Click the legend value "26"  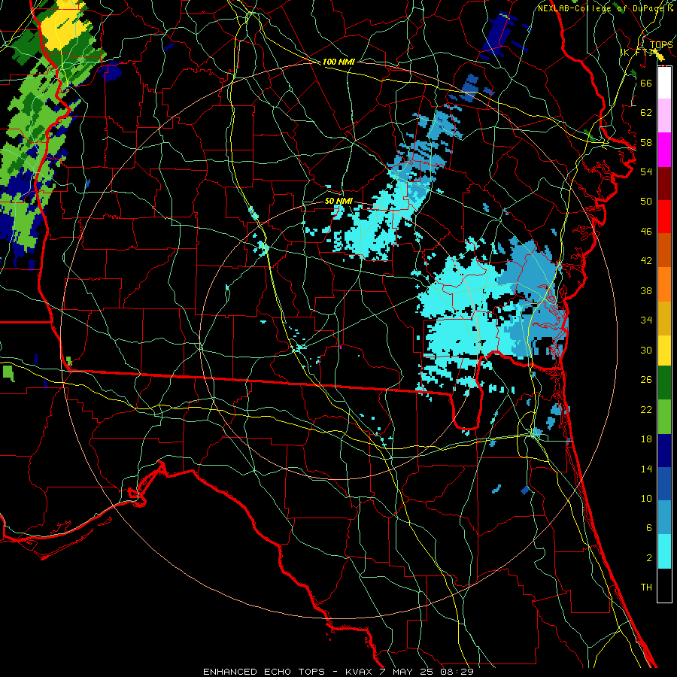point(646,380)
